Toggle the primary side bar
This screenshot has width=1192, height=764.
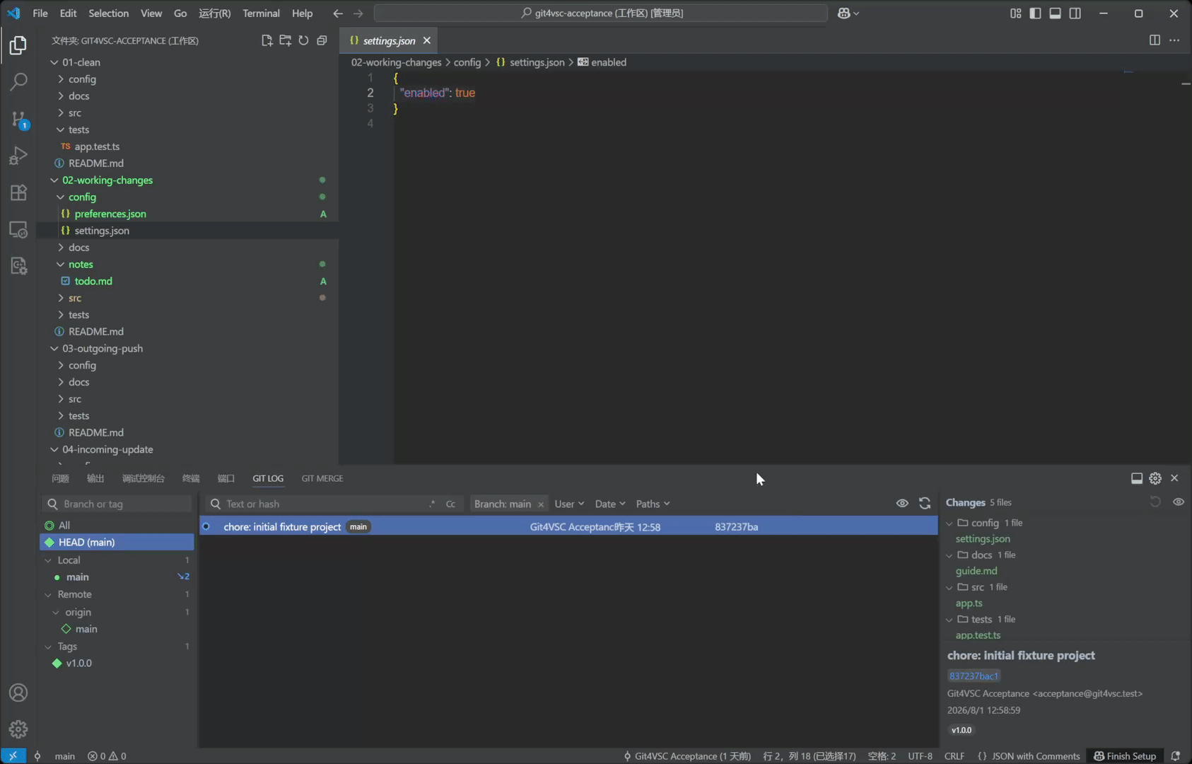pos(1035,13)
